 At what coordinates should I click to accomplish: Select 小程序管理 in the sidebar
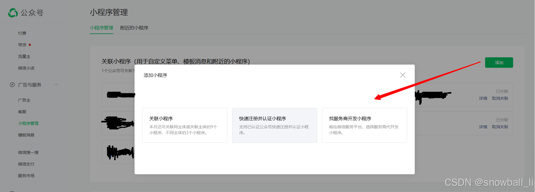(x=28, y=123)
